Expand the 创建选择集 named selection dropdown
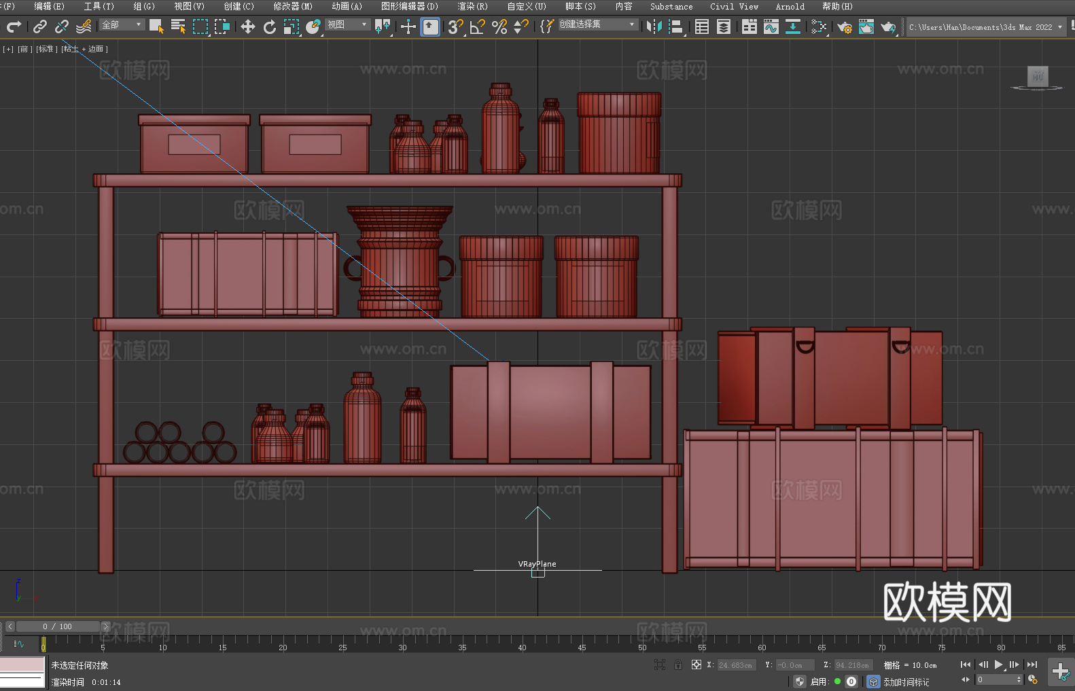1075x691 pixels. click(x=598, y=24)
